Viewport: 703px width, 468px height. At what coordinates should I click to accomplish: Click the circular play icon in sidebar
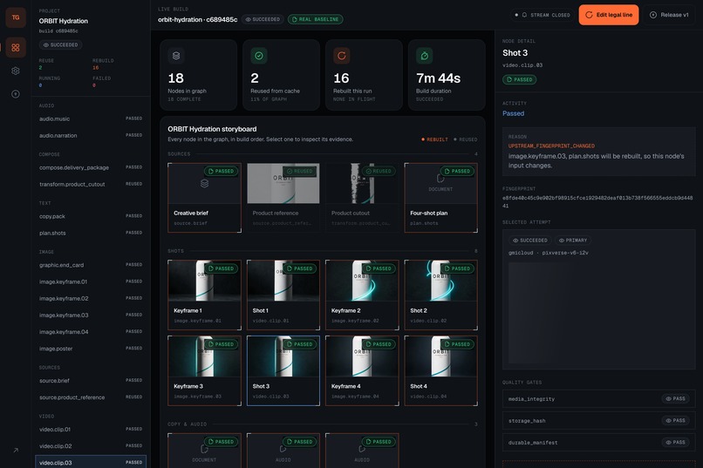pos(16,94)
